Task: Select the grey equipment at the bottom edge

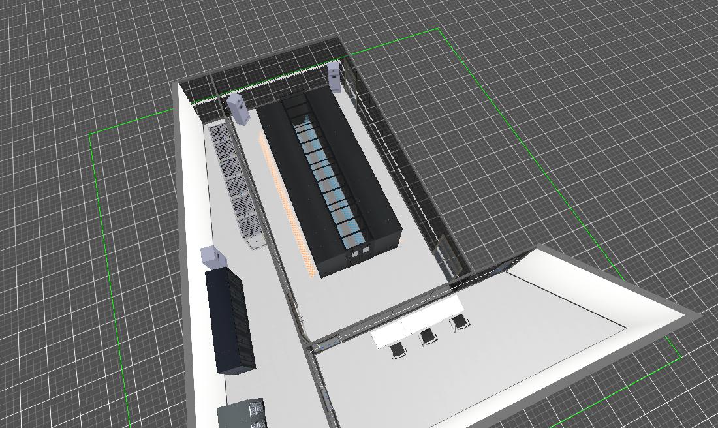Action: point(243,414)
